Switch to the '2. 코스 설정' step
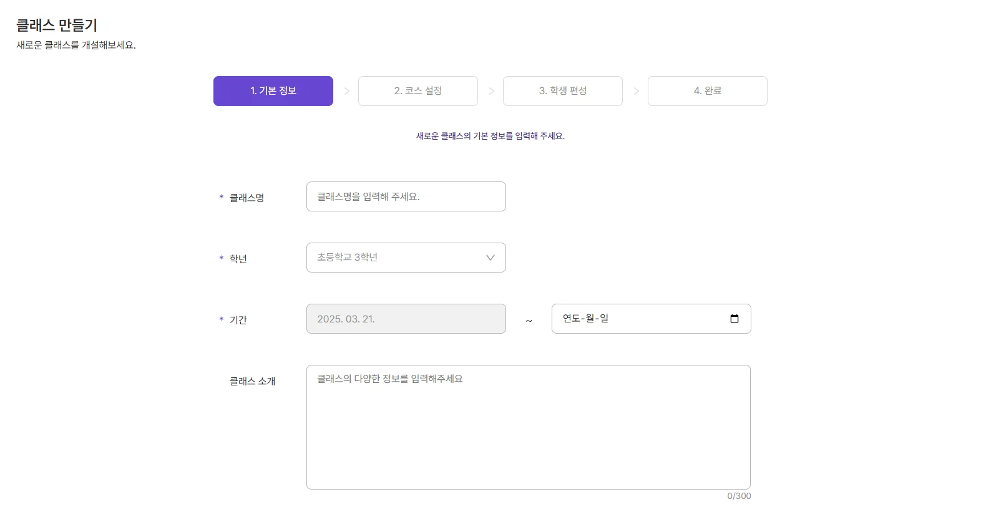The height and width of the screenshot is (522, 981). [417, 91]
